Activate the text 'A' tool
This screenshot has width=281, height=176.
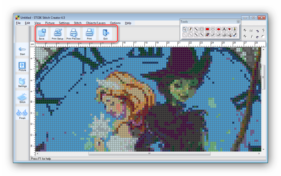(224, 29)
